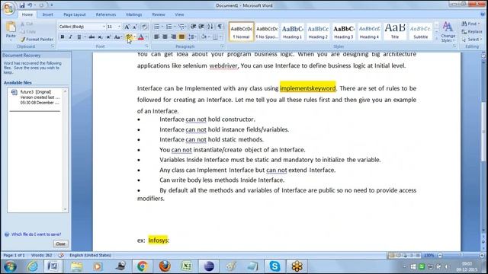This screenshot has height=274, width=488.
Task: Align text to the right
Action: pos(173,37)
